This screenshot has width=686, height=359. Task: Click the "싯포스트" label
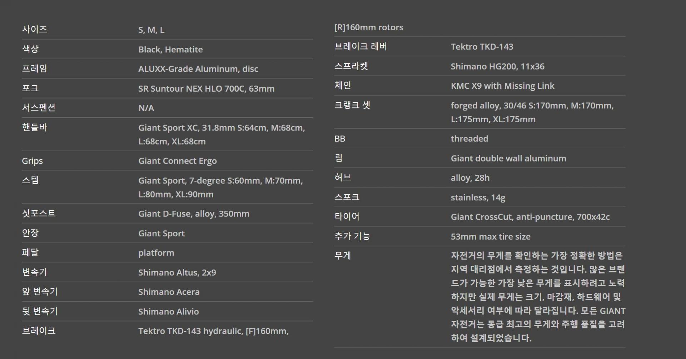point(39,214)
